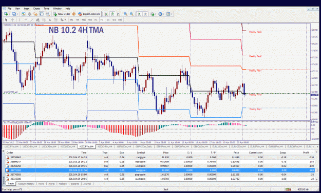
Task: Open the News terminal tab
Action: point(42,184)
